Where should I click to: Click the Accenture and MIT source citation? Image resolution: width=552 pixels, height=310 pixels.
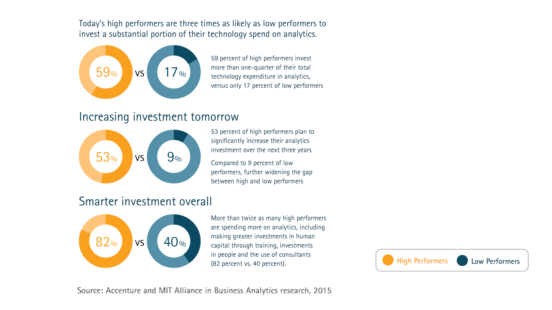tap(204, 291)
